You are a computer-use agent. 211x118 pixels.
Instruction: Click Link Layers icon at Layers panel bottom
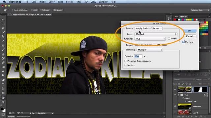pyautogui.click(x=178, y=117)
